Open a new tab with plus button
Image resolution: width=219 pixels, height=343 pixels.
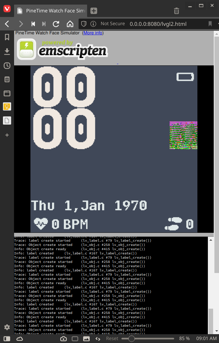coord(94,11)
